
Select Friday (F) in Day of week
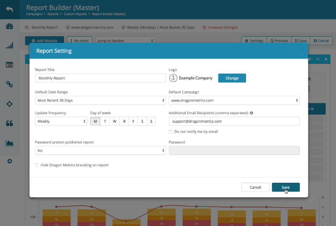tap(133, 121)
